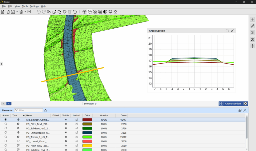Viewport: 256px width, 151px height.
Task: Expand the collapsed left side panel
Action: coord(1,64)
